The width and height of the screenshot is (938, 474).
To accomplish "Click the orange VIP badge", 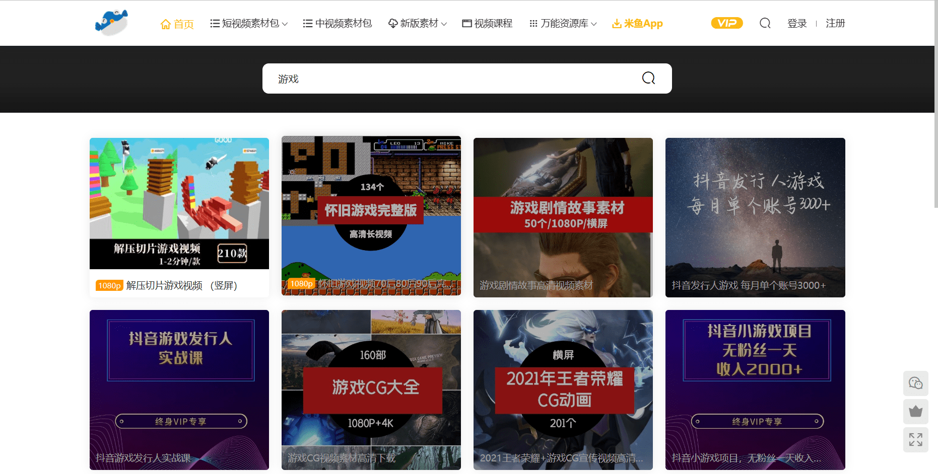I will coord(727,23).
